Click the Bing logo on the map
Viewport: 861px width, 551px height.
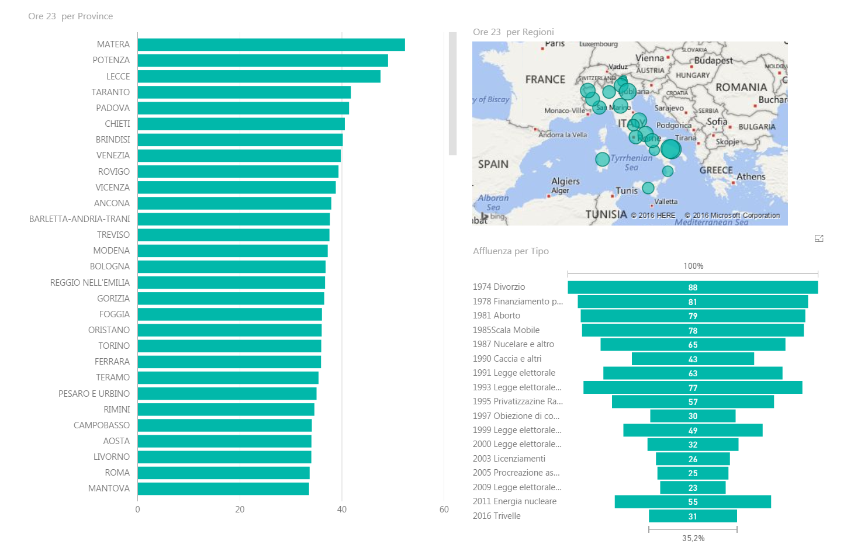(x=493, y=216)
